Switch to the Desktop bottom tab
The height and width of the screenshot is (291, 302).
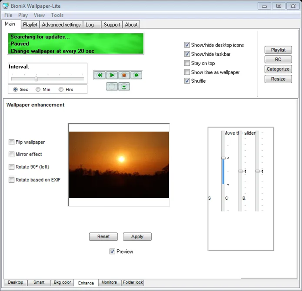pyautogui.click(x=15, y=282)
